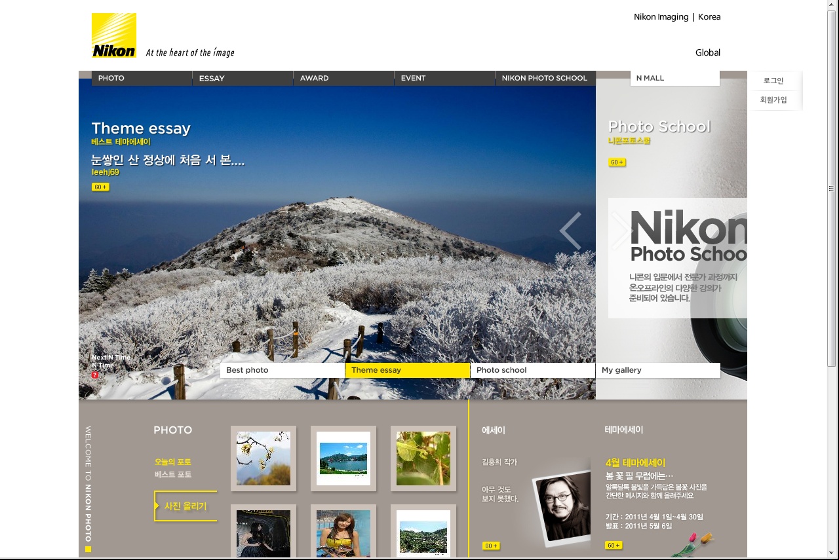
Task: Click the Nikon Photo School banner
Action: pyautogui.click(x=677, y=258)
